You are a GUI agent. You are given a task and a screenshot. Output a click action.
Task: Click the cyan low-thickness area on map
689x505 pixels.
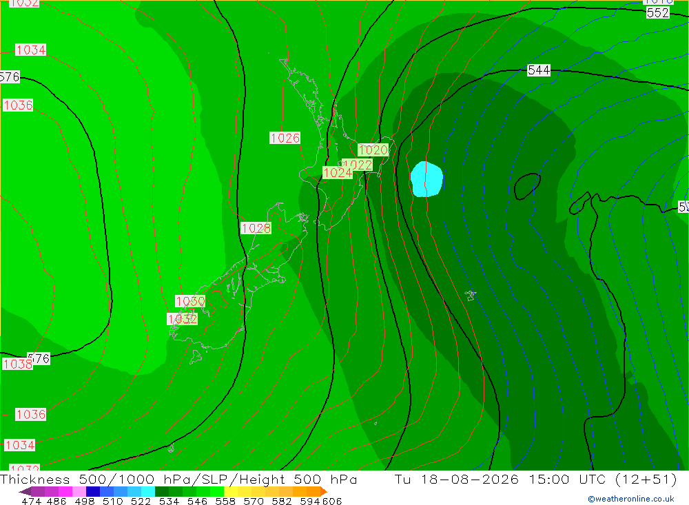point(426,179)
